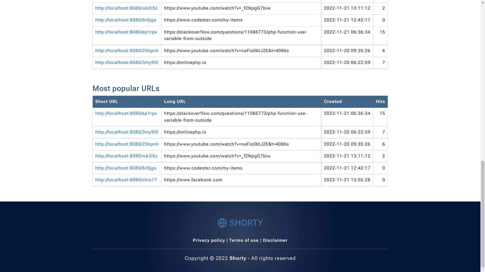This screenshot has height=272, width=485.
Task: Open the Disclaimer footer link
Action: point(275,240)
